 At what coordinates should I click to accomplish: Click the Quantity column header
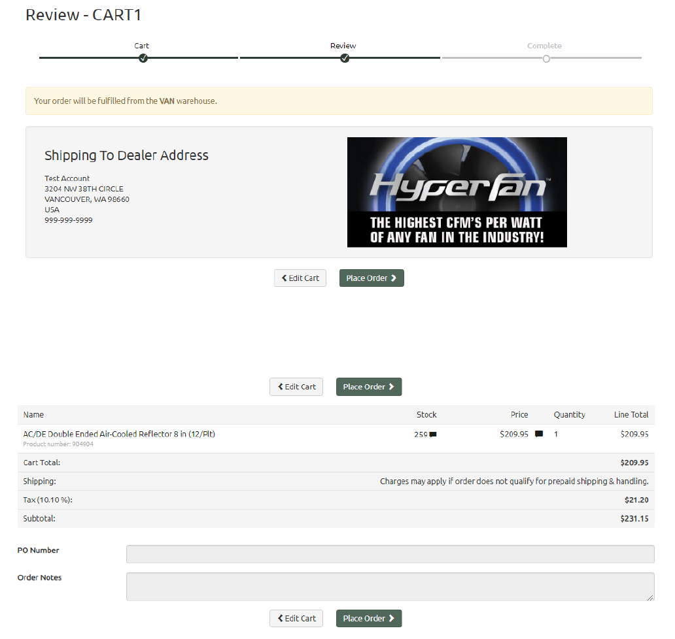point(569,414)
